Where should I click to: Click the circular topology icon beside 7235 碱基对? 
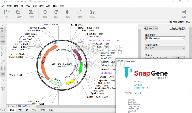pyautogui.click(x=170, y=22)
